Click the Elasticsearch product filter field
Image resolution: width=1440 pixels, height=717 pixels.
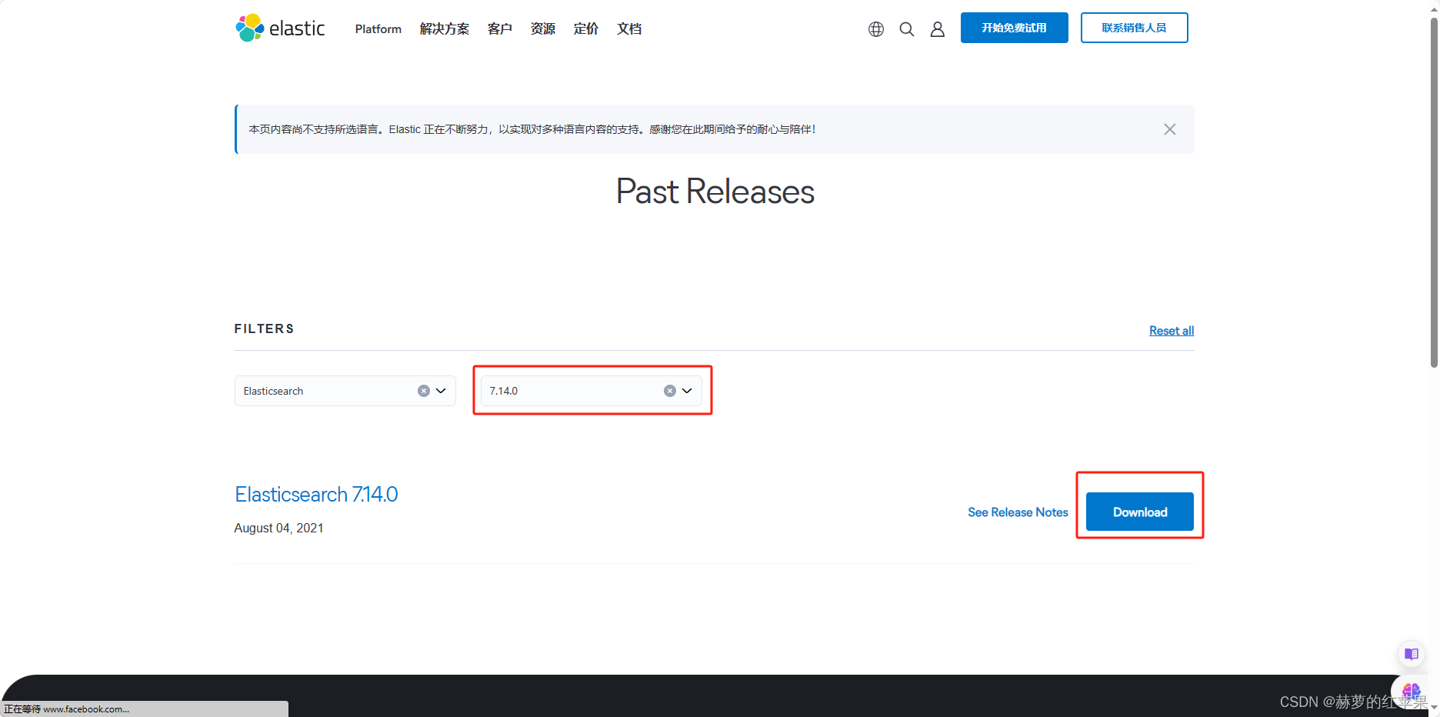point(345,391)
